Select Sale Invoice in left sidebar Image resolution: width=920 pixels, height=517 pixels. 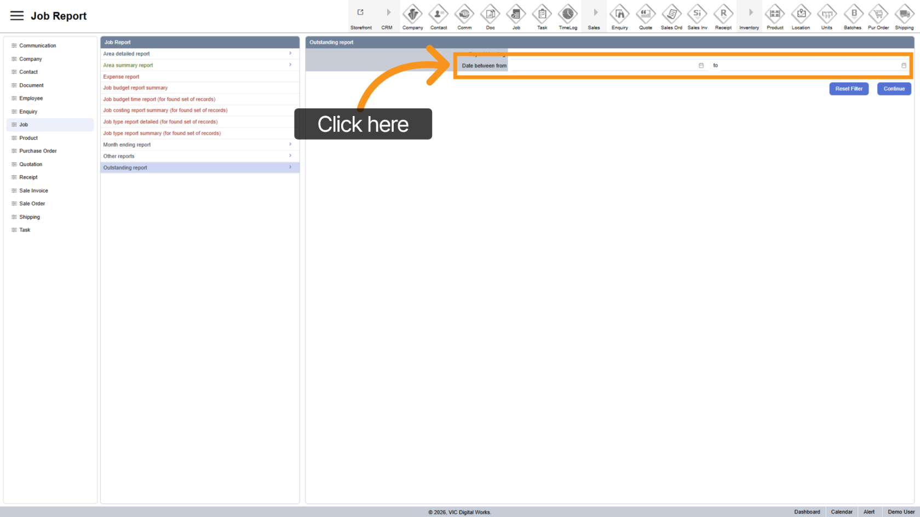[33, 190]
